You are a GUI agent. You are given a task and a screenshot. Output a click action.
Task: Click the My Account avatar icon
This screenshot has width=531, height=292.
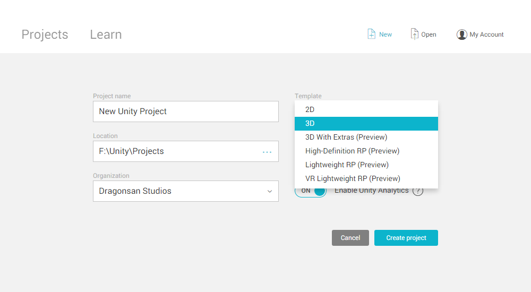(461, 35)
